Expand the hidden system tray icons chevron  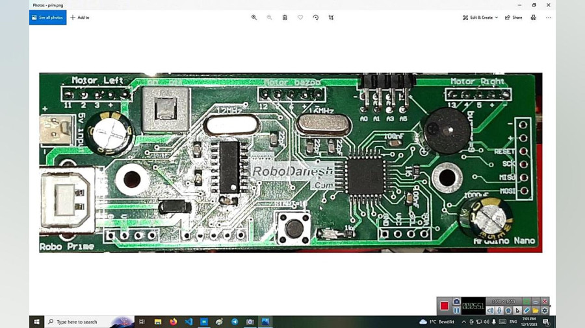pyautogui.click(x=463, y=322)
